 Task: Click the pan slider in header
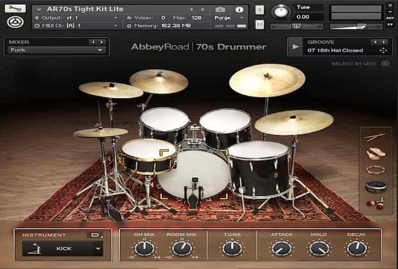click(x=297, y=26)
